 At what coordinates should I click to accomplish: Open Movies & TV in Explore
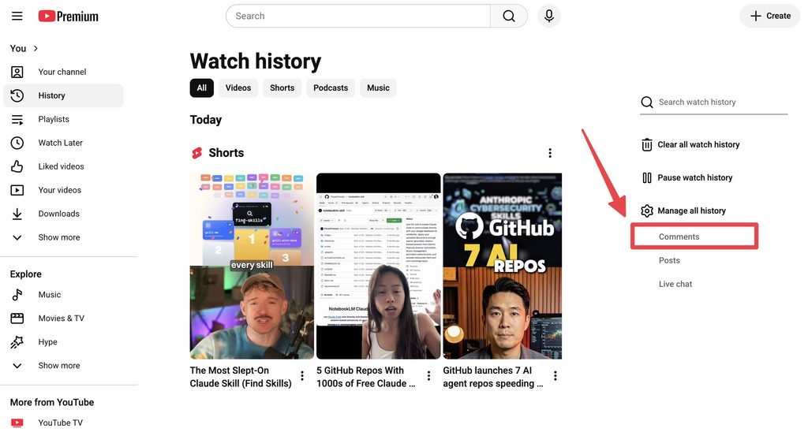pyautogui.click(x=61, y=319)
